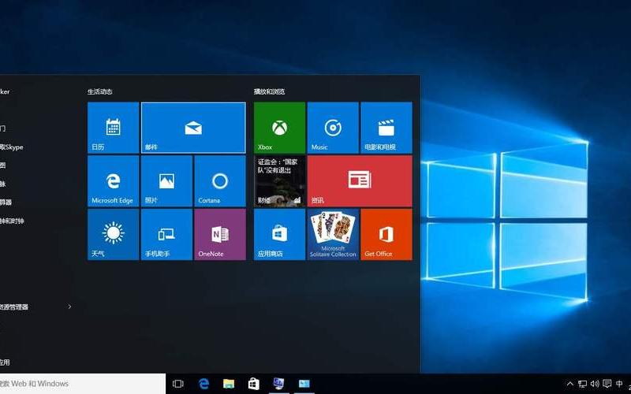Switch the 中 input method indicator
This screenshot has height=394, width=631.
click(619, 384)
